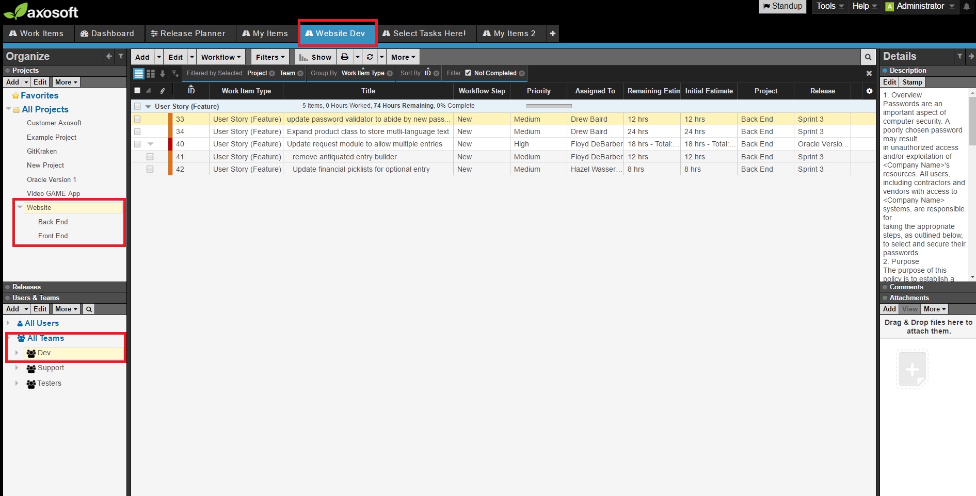Collapse the Details panel with right arrow

[x=971, y=56]
